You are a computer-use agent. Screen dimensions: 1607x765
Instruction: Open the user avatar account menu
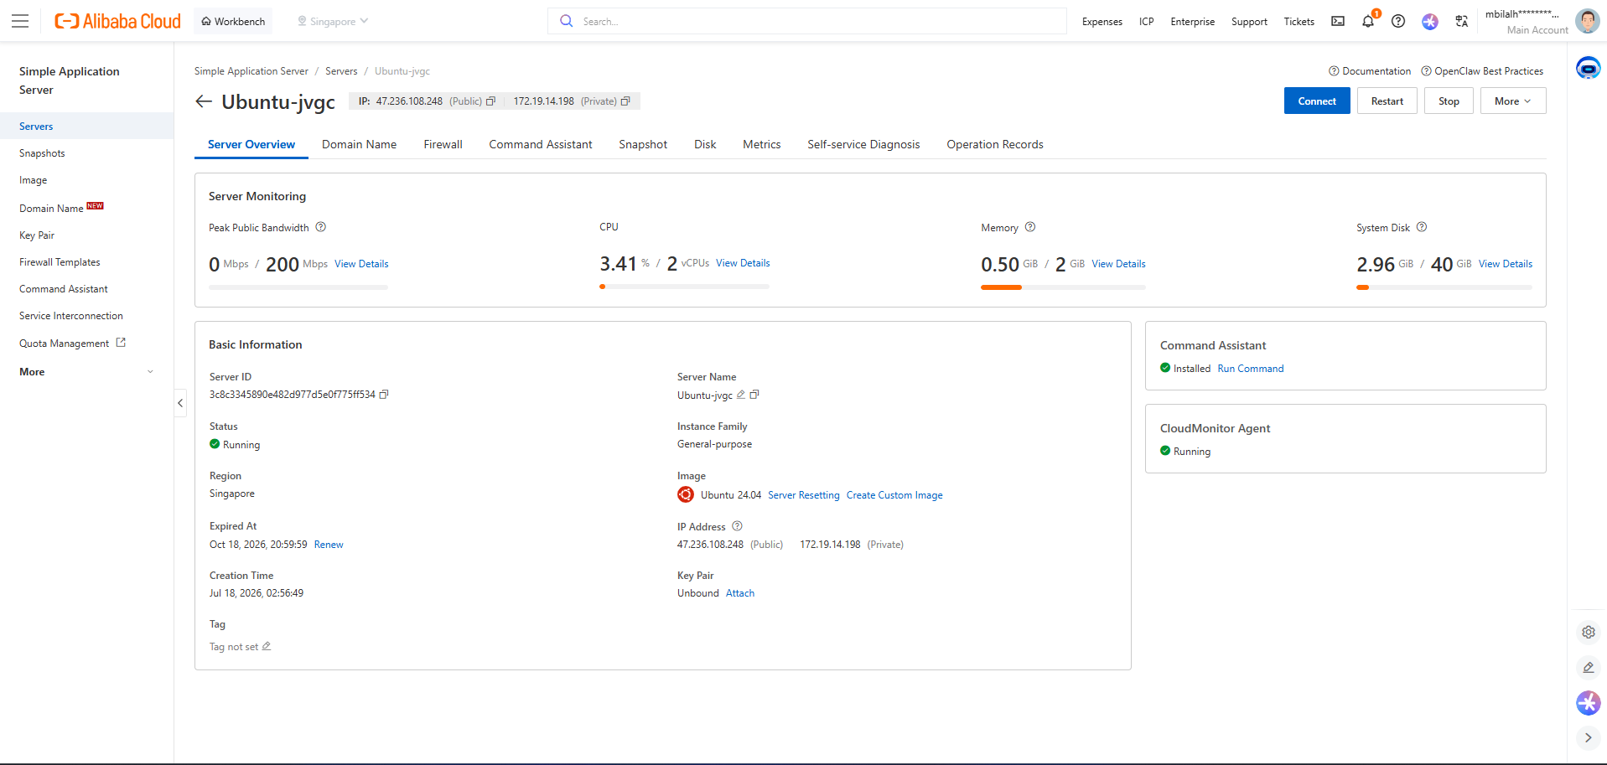(x=1587, y=21)
